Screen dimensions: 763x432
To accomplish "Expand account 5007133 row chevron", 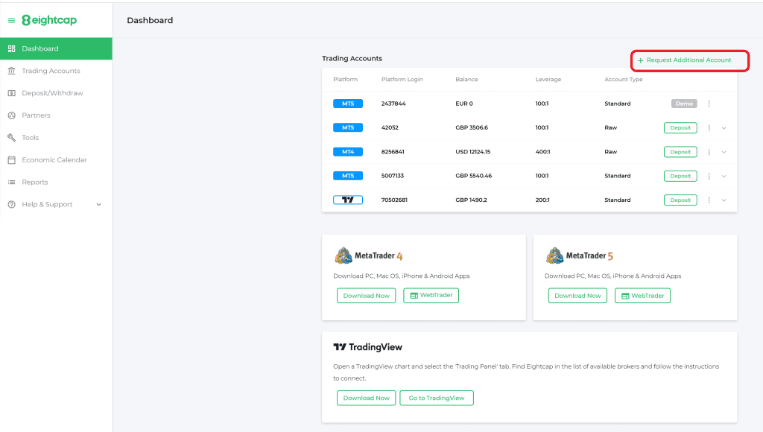I will coord(724,176).
